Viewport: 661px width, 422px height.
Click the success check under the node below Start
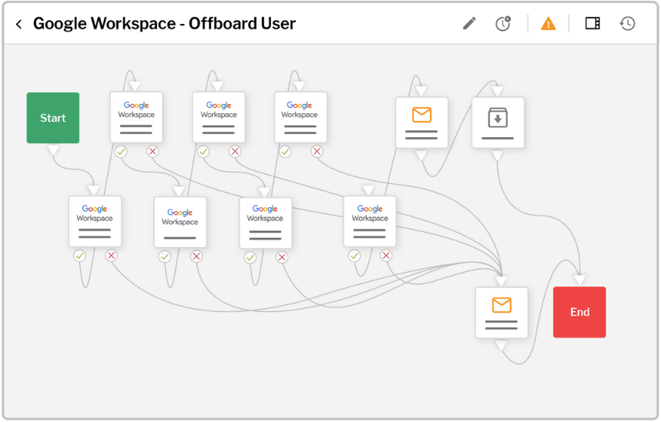tap(79, 256)
